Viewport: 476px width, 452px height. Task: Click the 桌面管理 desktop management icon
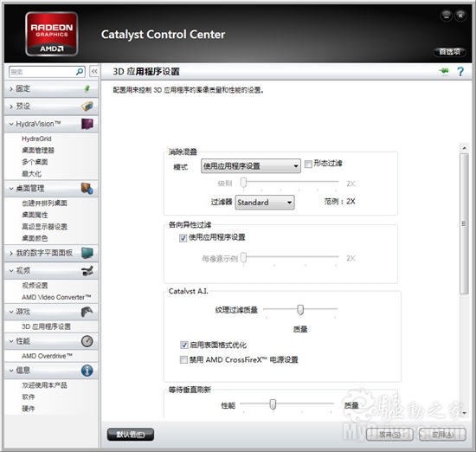[x=87, y=189]
